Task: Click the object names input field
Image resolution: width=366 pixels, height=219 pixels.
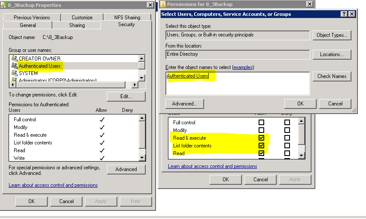Action: click(x=237, y=84)
